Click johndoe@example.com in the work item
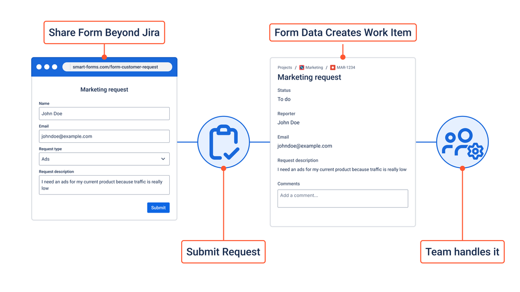 (305, 146)
